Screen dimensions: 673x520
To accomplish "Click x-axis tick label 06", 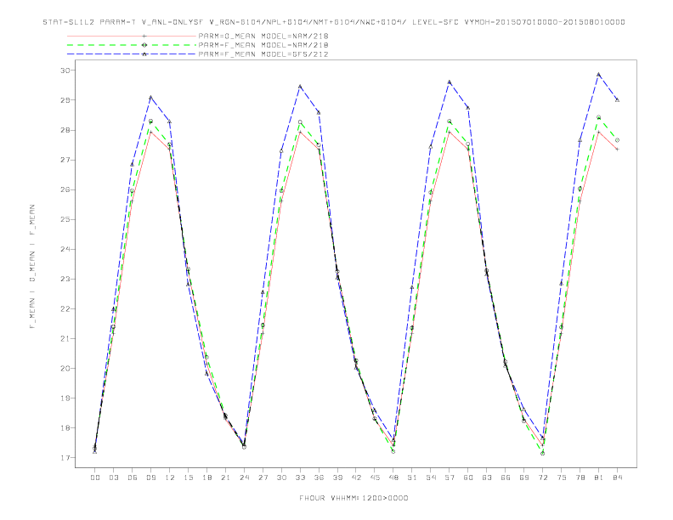I will 133,478.
